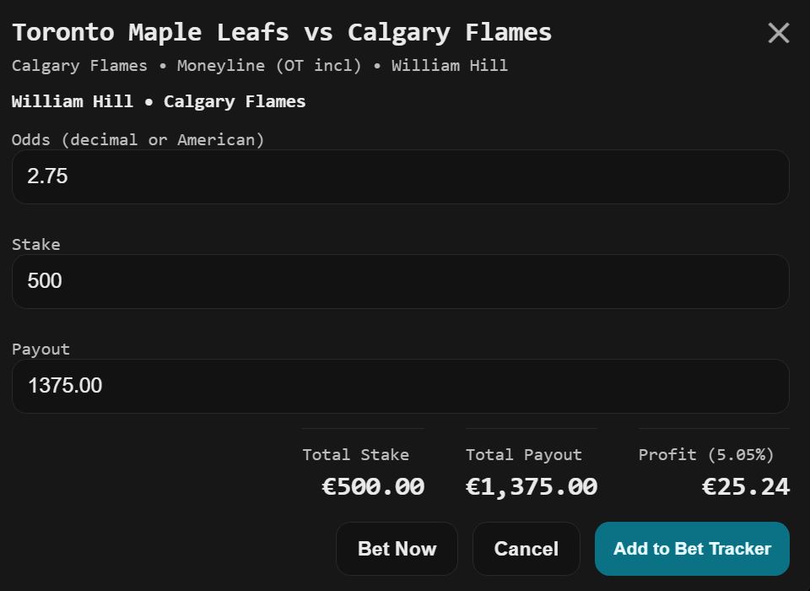Click the Total Stake label
810x591 pixels.
[355, 455]
